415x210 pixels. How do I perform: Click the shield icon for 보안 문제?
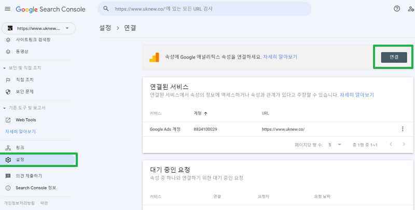[x=8, y=92]
